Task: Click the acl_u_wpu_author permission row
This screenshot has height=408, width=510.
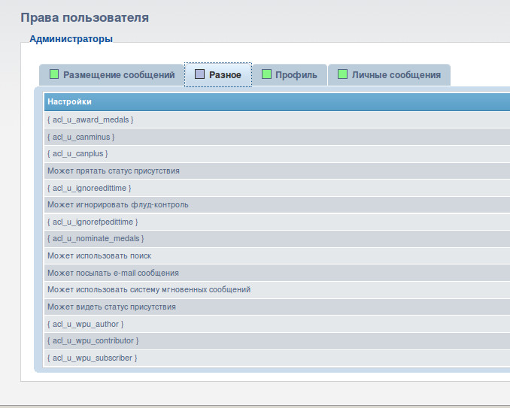Action: (x=86, y=324)
